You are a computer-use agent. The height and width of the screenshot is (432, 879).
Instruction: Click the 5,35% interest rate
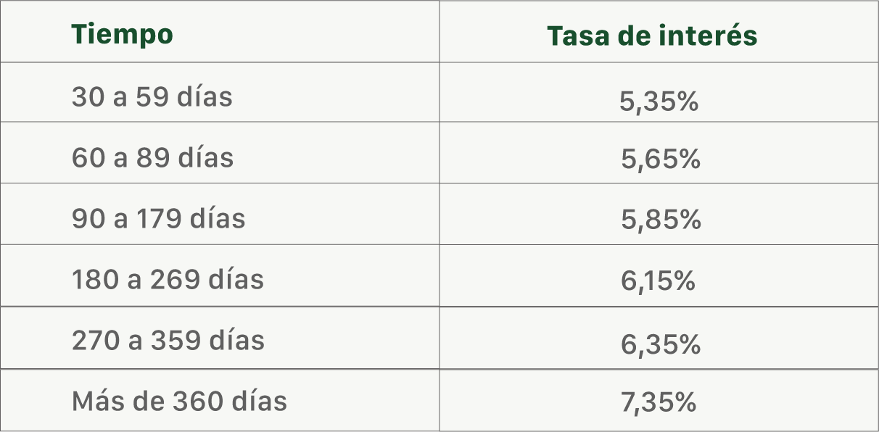[x=659, y=101]
